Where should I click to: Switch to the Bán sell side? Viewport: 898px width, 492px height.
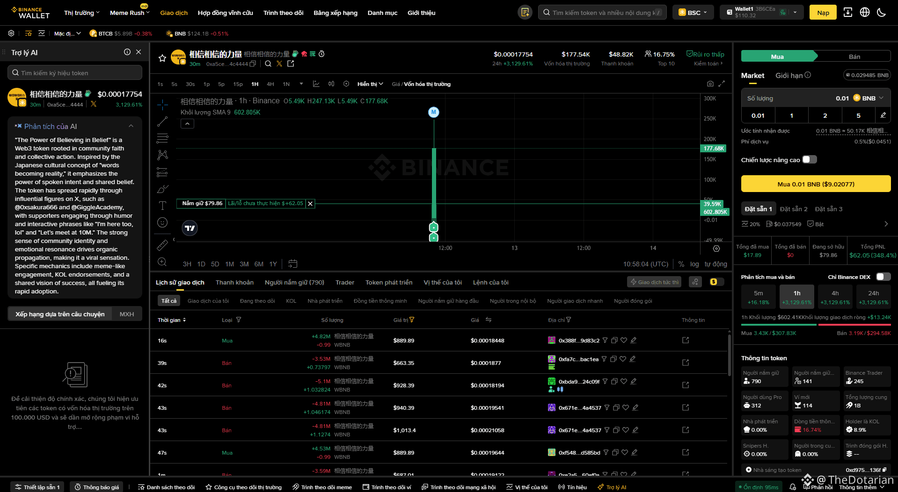pos(854,57)
